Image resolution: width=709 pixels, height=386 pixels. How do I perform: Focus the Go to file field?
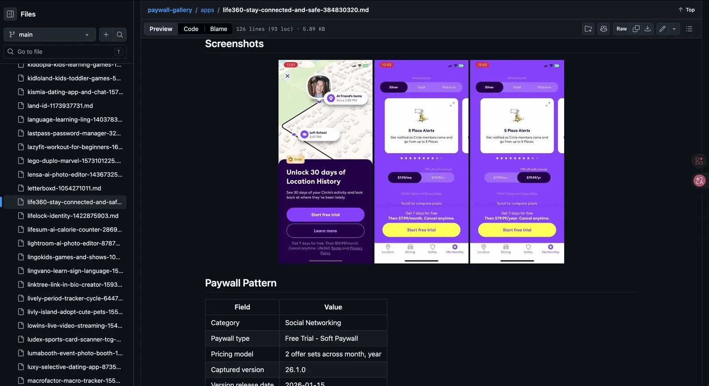(x=65, y=52)
